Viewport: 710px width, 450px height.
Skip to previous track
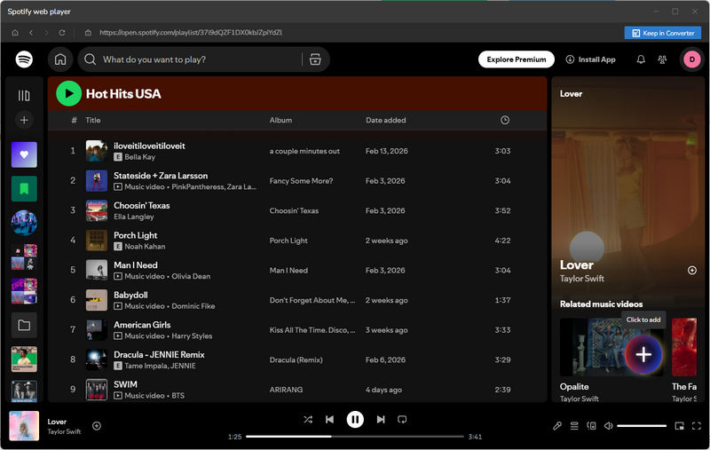pyautogui.click(x=329, y=419)
